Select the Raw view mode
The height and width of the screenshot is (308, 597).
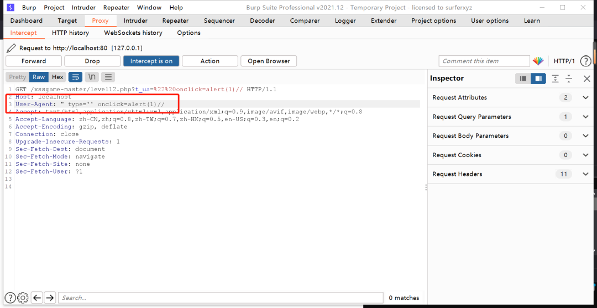[x=39, y=77]
